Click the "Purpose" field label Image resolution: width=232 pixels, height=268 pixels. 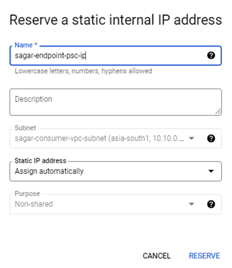[27, 193]
